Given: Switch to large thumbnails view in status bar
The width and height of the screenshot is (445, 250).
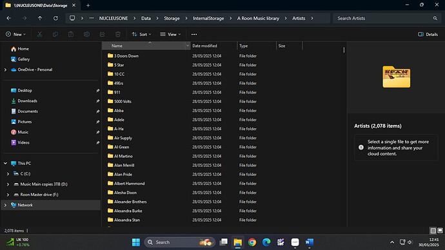Looking at the screenshot, I should tap(440, 231).
